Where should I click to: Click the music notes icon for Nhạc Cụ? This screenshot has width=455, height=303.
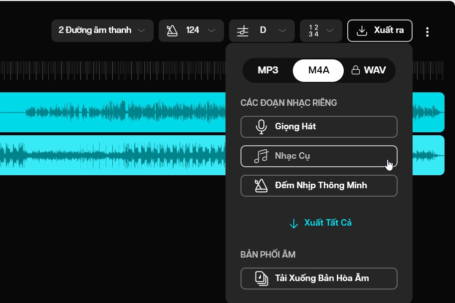261,156
